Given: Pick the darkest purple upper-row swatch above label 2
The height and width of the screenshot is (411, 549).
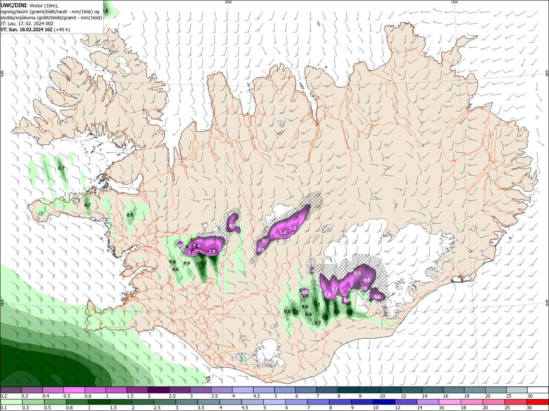Looking at the screenshot, I should tap(158, 390).
